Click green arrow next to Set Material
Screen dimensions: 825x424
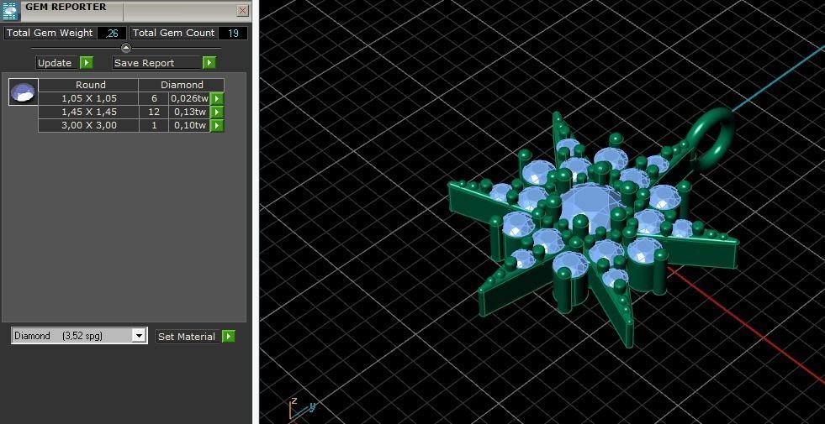(229, 336)
